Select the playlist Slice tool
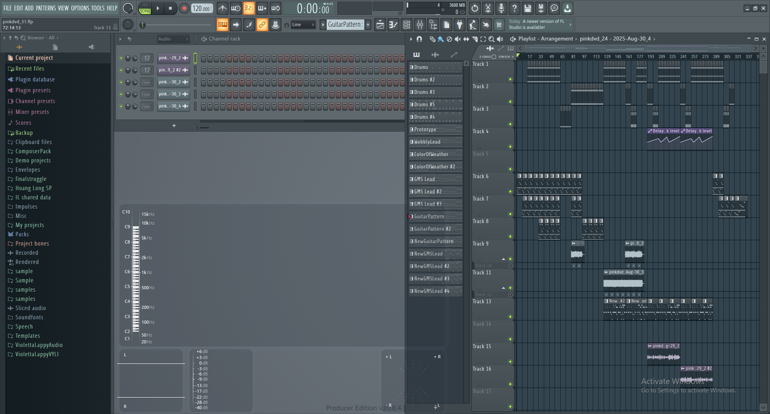 pos(475,39)
